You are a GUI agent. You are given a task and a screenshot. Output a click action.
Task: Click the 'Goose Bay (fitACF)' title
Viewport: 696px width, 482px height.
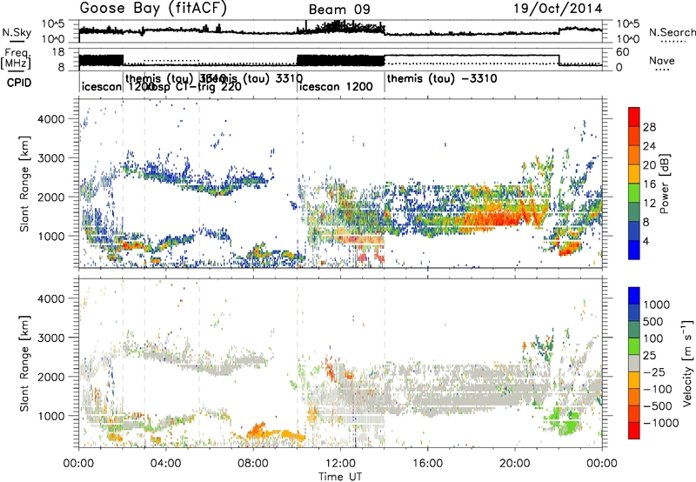point(153,9)
